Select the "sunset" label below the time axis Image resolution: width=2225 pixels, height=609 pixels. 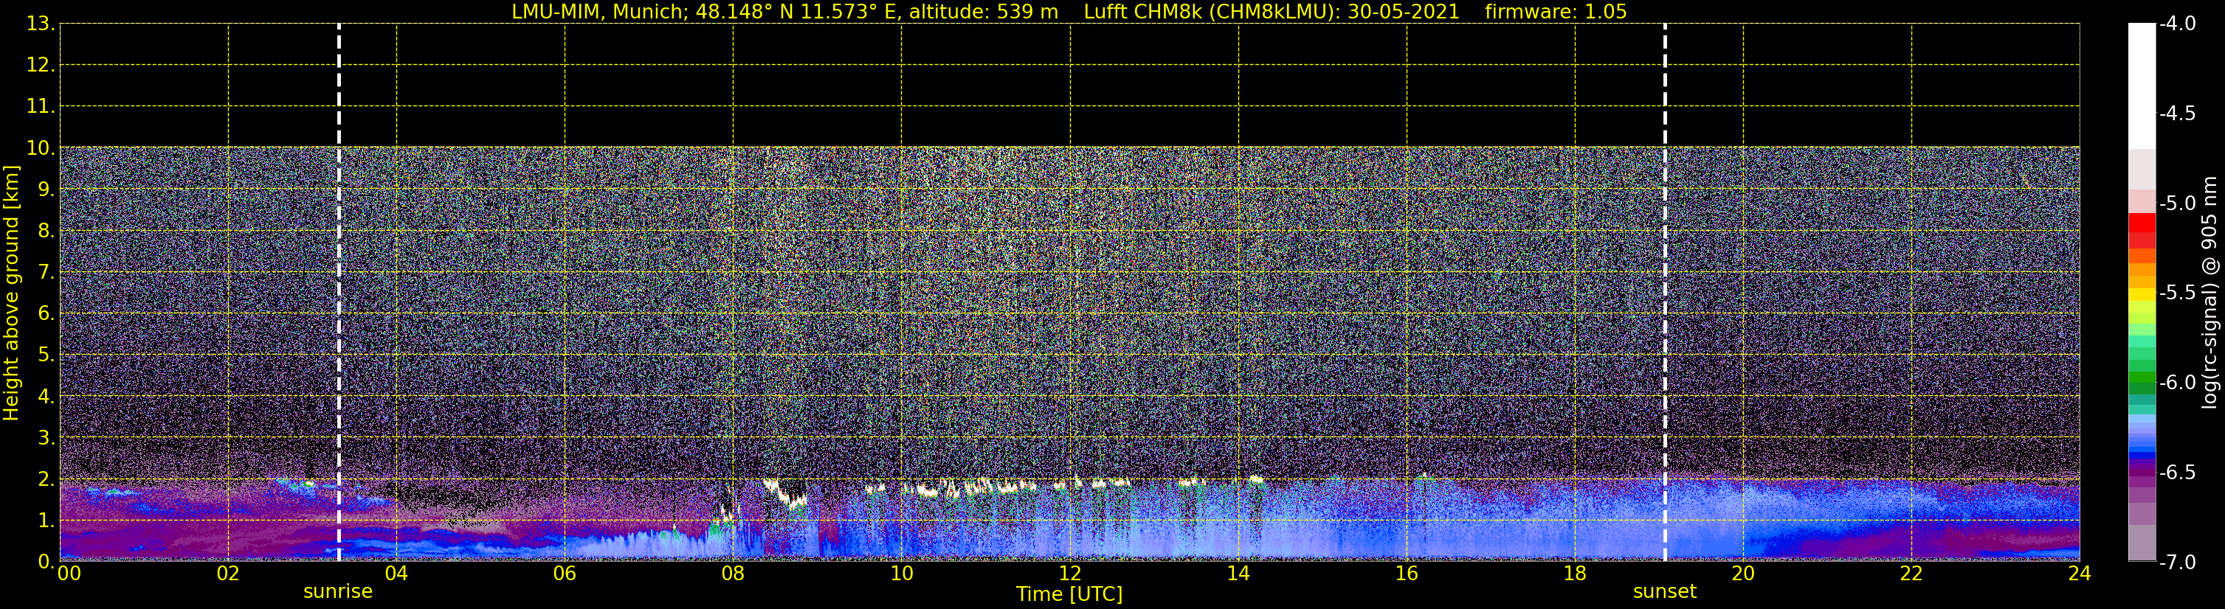point(1664,592)
